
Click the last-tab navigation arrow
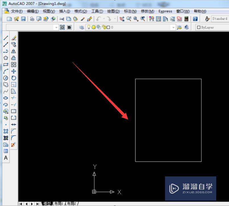click(x=37, y=203)
